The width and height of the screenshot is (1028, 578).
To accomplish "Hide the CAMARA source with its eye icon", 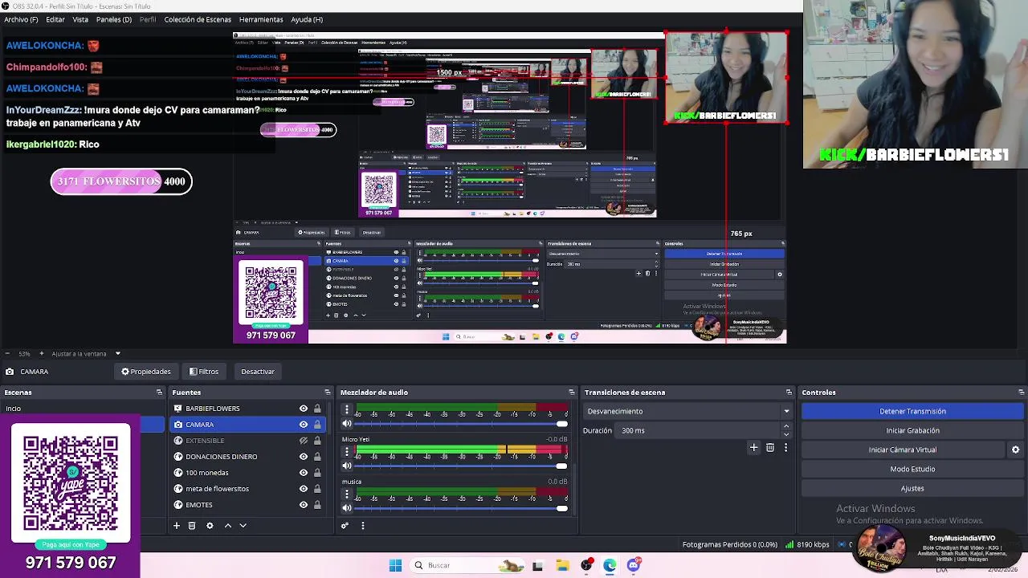I will [304, 425].
